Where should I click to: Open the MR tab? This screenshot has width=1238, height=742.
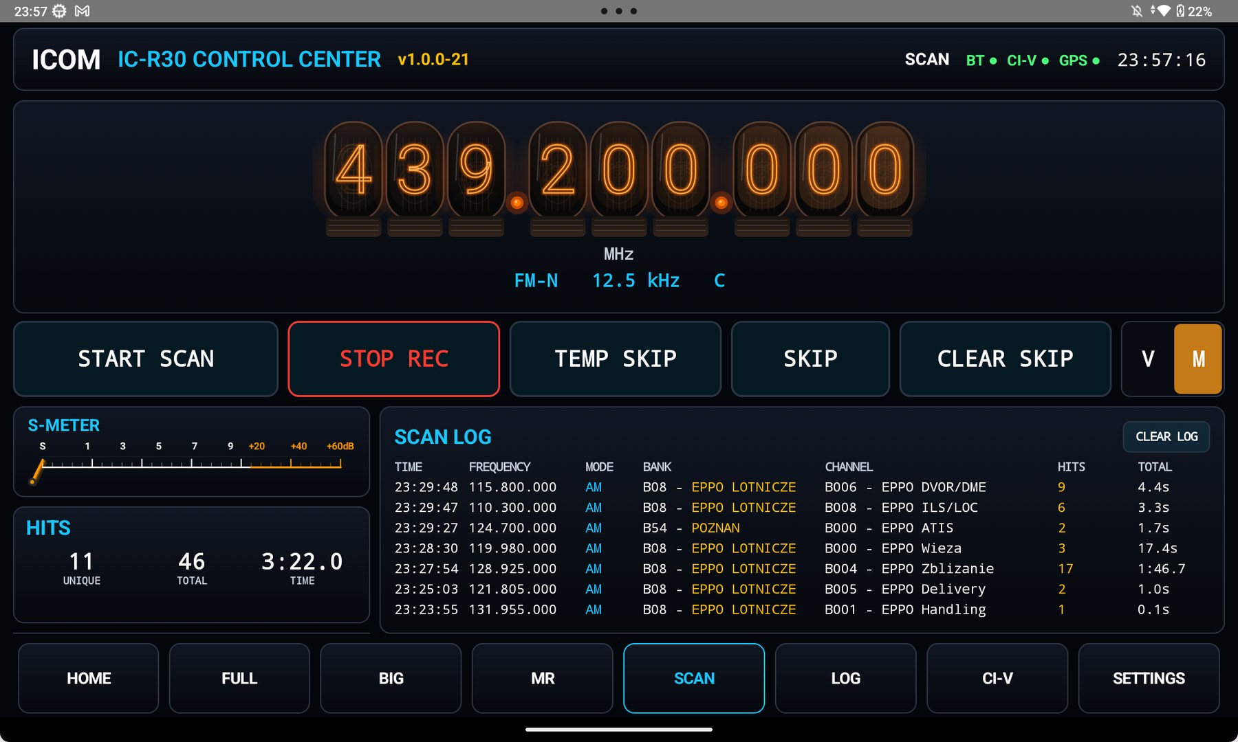point(543,678)
